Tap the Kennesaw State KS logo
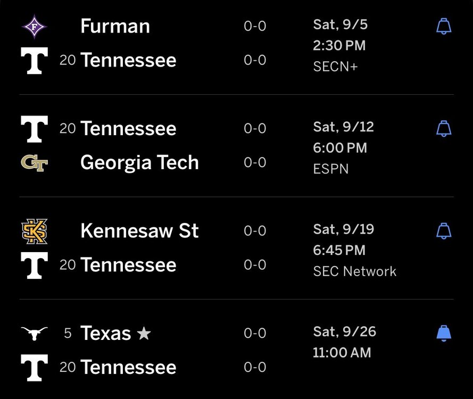 point(35,231)
